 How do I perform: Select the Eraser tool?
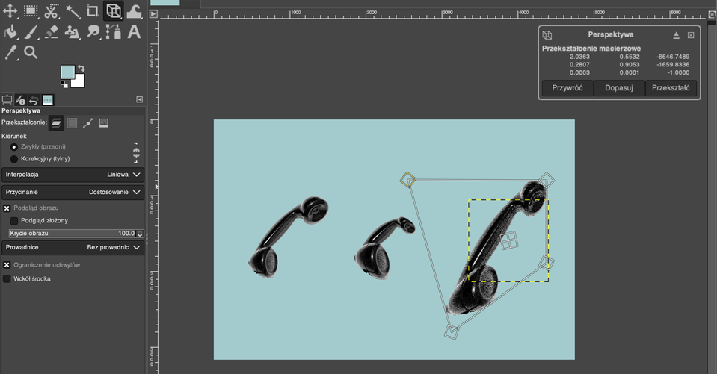(52, 32)
